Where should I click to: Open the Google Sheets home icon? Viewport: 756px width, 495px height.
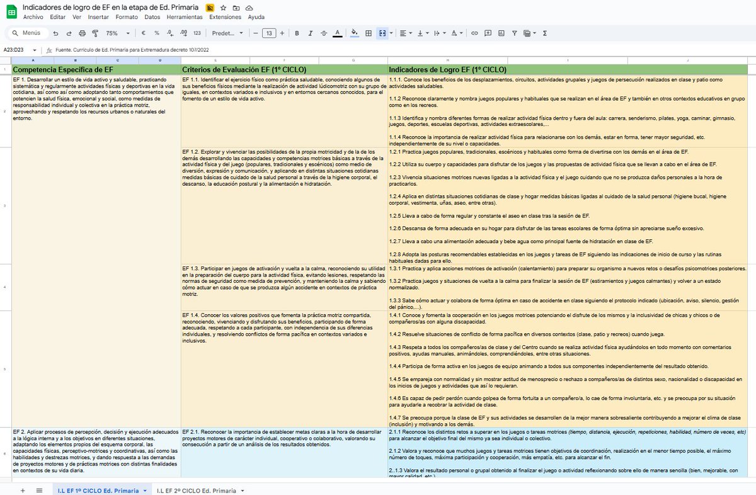click(x=11, y=11)
